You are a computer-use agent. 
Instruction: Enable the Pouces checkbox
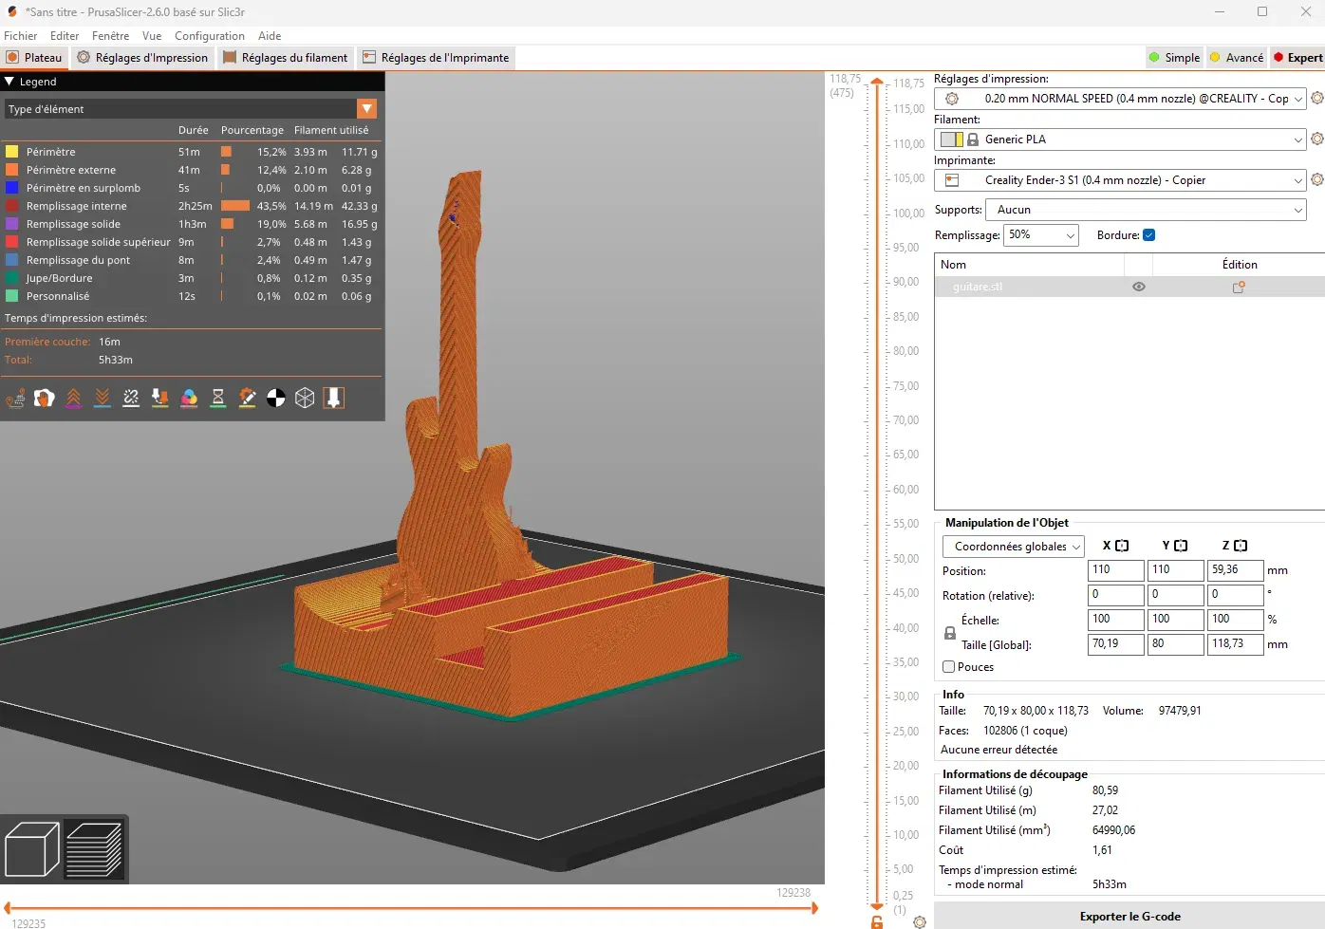(x=948, y=667)
